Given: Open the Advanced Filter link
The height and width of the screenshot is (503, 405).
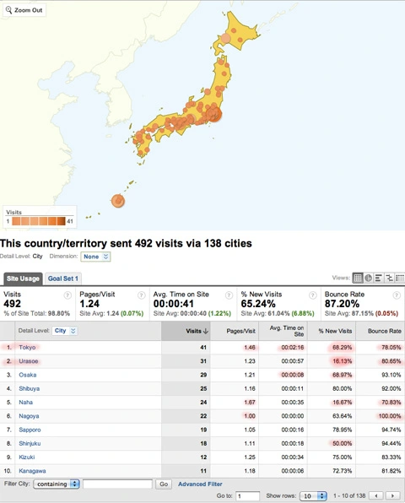Looking at the screenshot, I should [200, 484].
